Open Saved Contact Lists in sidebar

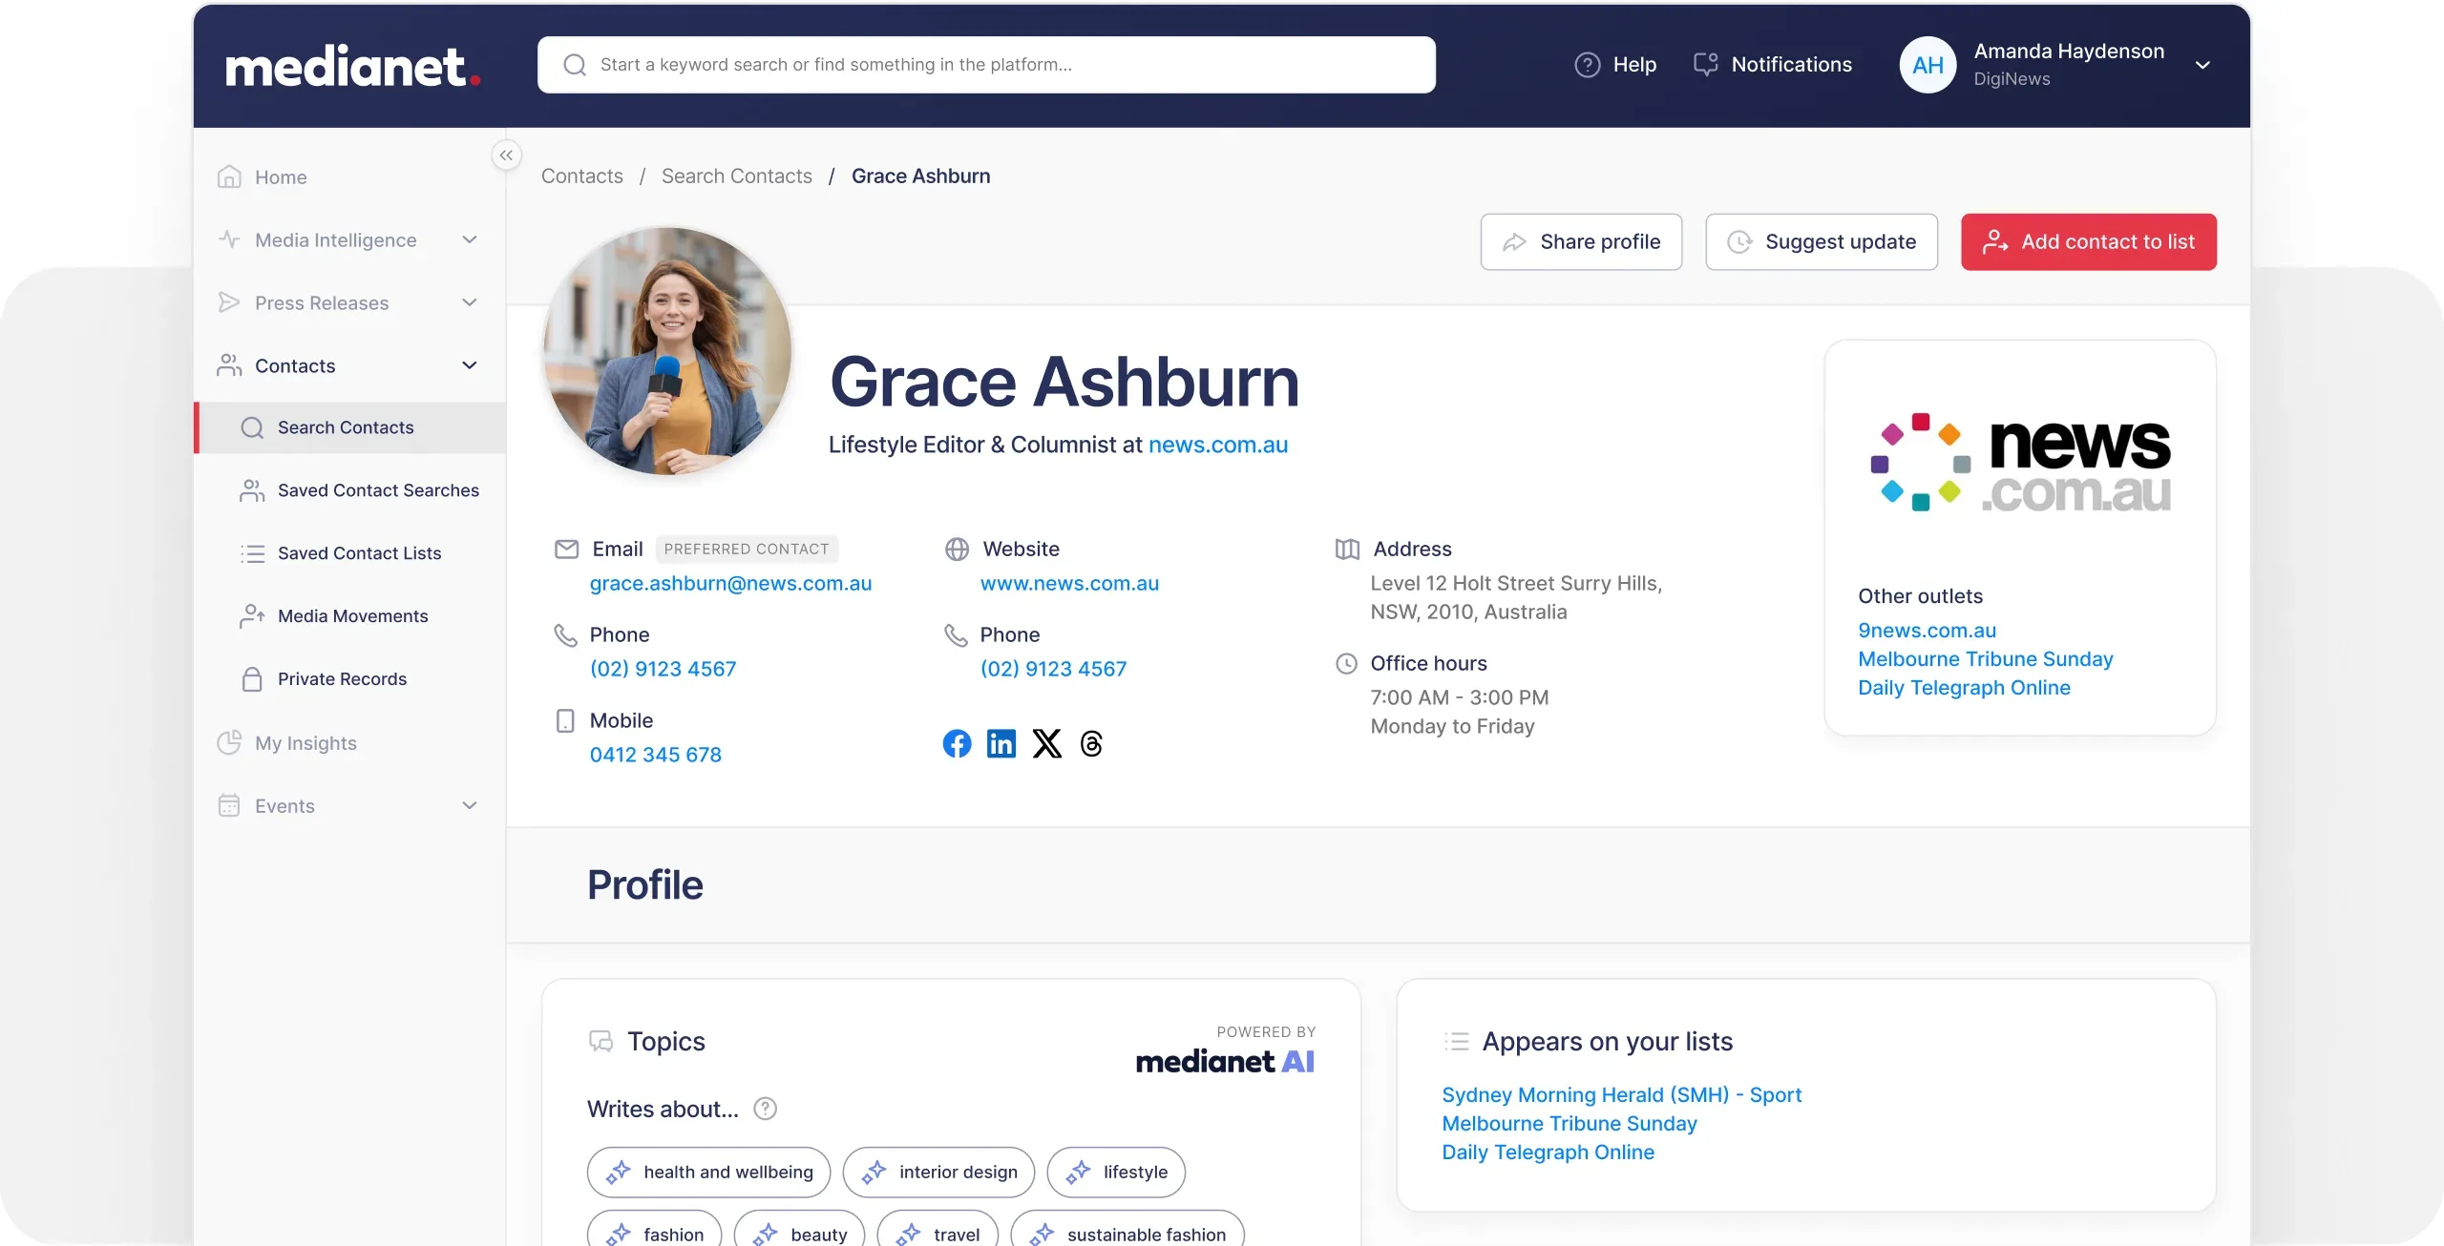pos(359,553)
